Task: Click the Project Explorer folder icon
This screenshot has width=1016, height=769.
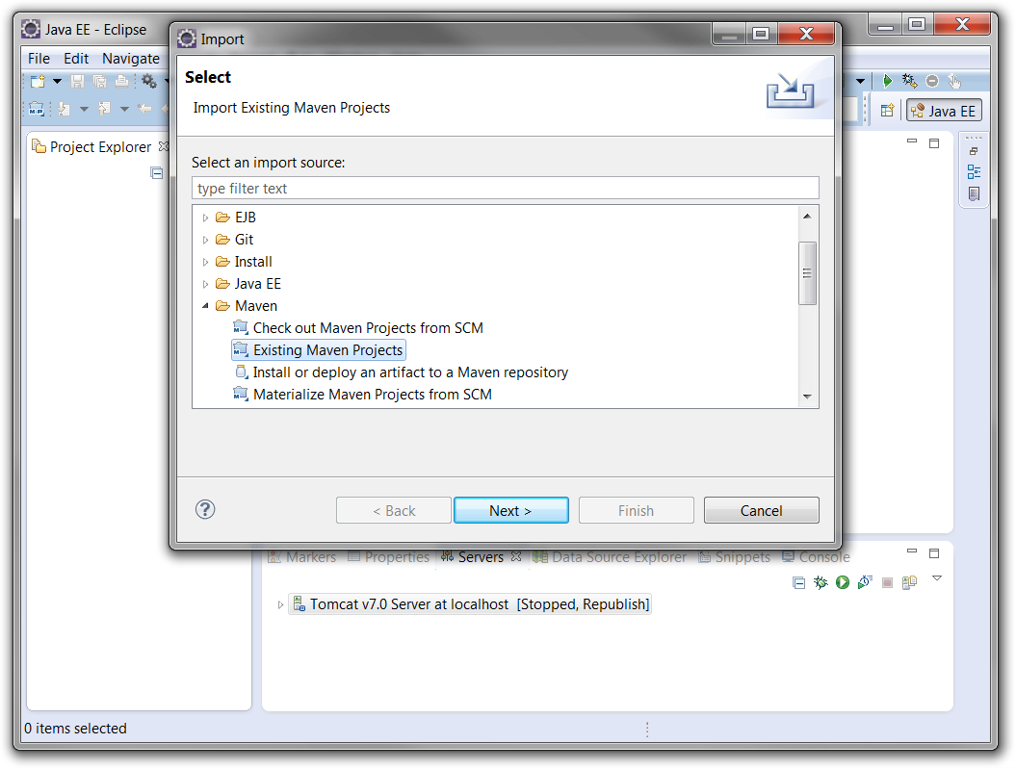Action: click(x=39, y=146)
